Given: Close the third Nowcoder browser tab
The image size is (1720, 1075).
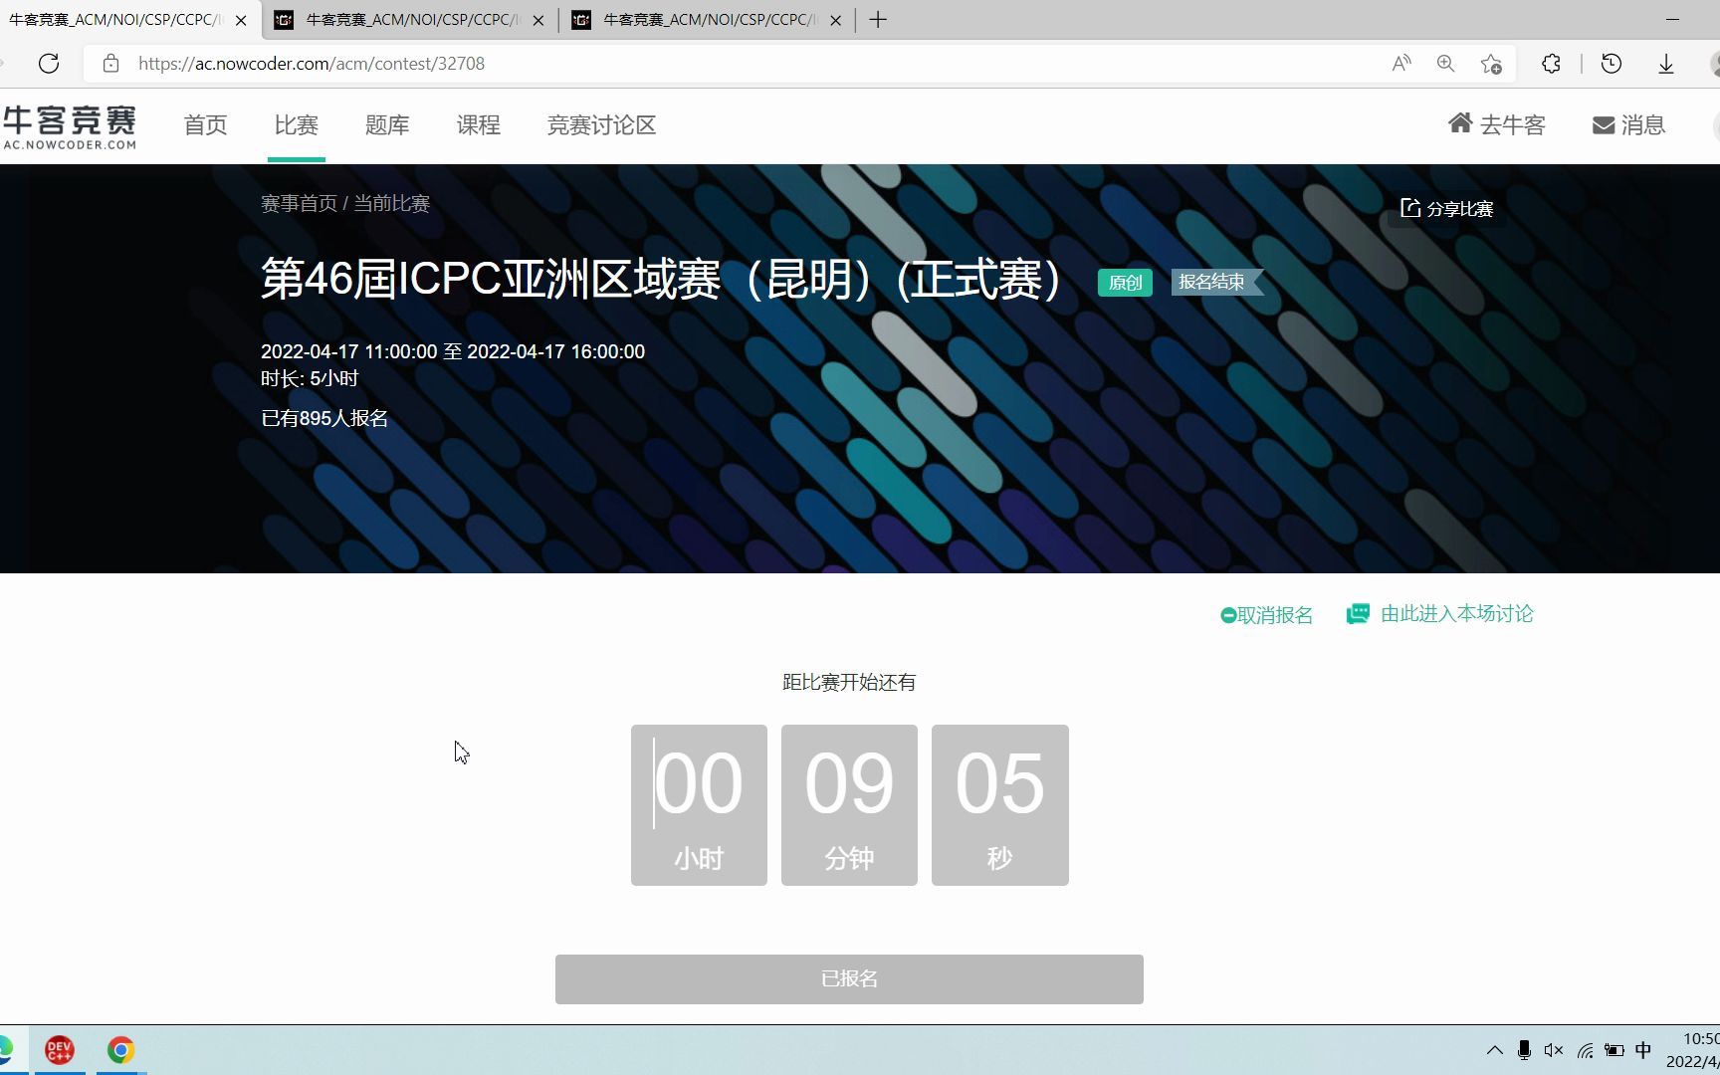Looking at the screenshot, I should click(x=836, y=20).
